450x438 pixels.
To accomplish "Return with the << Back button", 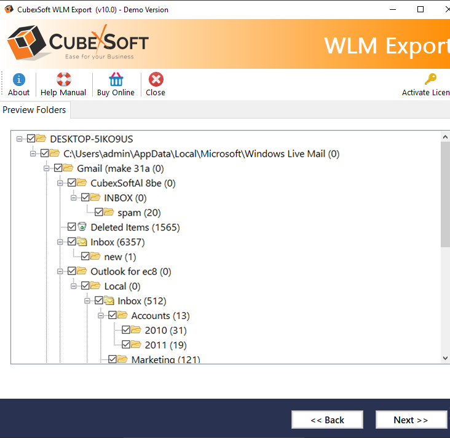I will coord(328,420).
